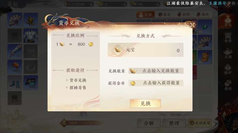Viewport: 238px width, 133px height.
Task: Click the 整理 sort button
Action: [174, 123]
